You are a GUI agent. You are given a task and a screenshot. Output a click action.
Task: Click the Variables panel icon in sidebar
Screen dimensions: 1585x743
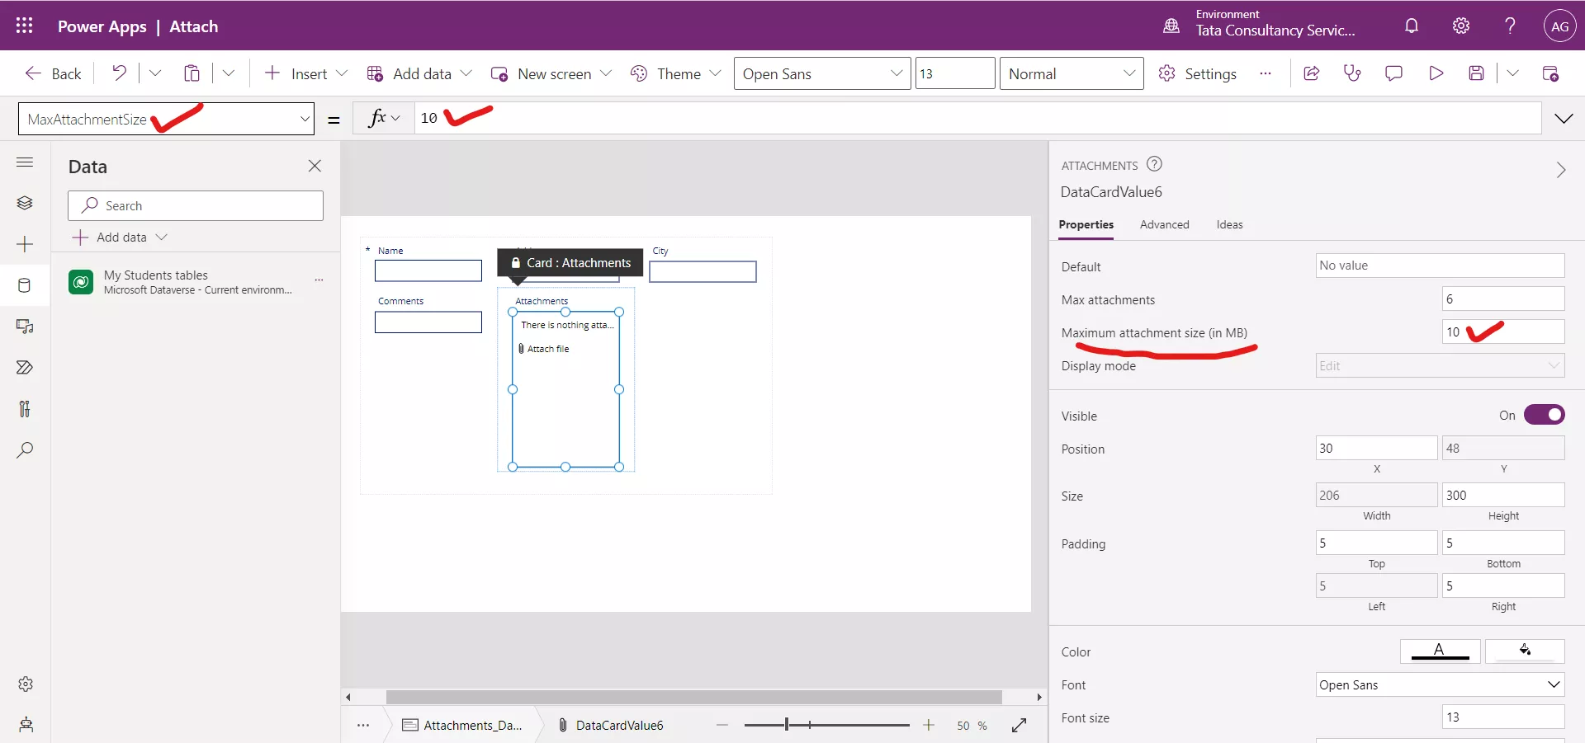(x=25, y=409)
